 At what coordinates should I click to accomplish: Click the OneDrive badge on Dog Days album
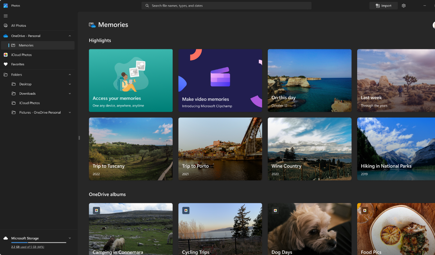tap(275, 210)
